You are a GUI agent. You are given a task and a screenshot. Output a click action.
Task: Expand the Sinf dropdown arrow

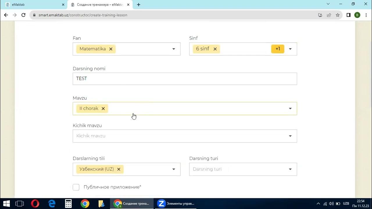pyautogui.click(x=290, y=49)
